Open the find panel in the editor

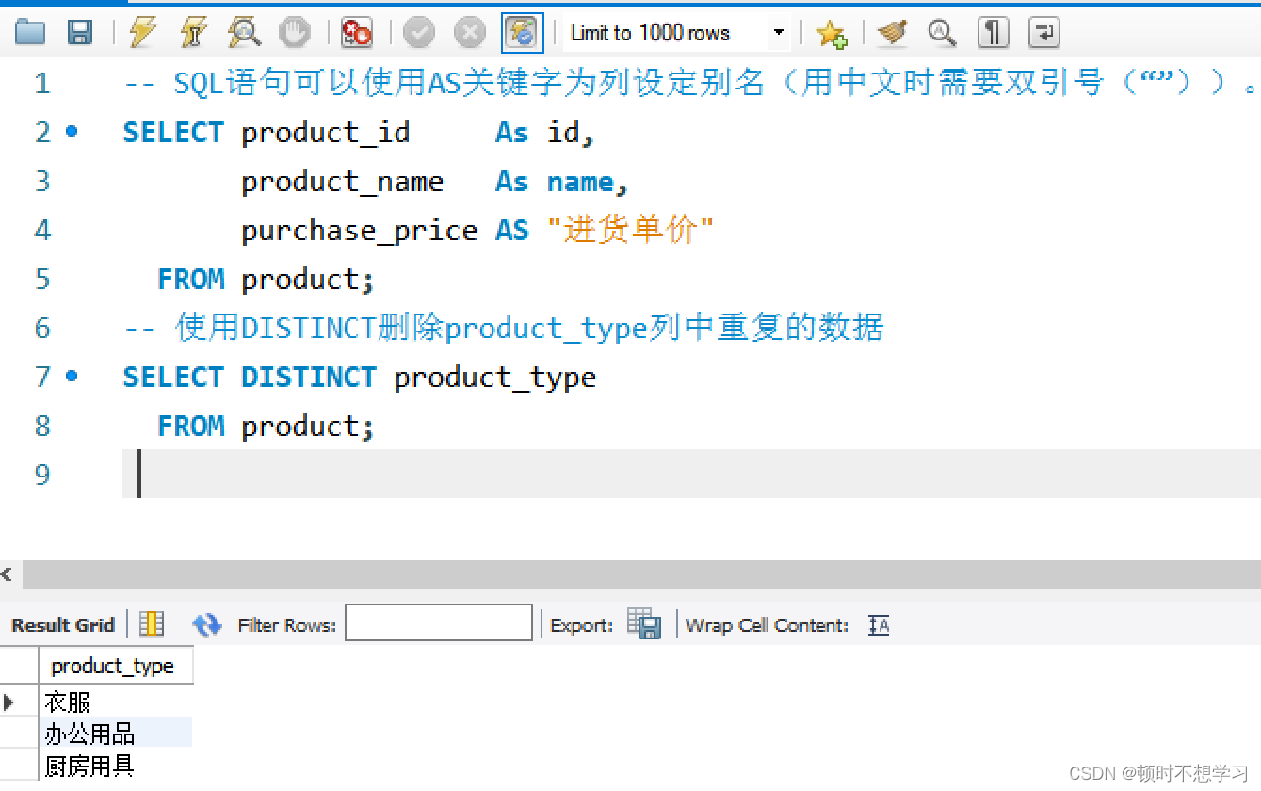(941, 31)
